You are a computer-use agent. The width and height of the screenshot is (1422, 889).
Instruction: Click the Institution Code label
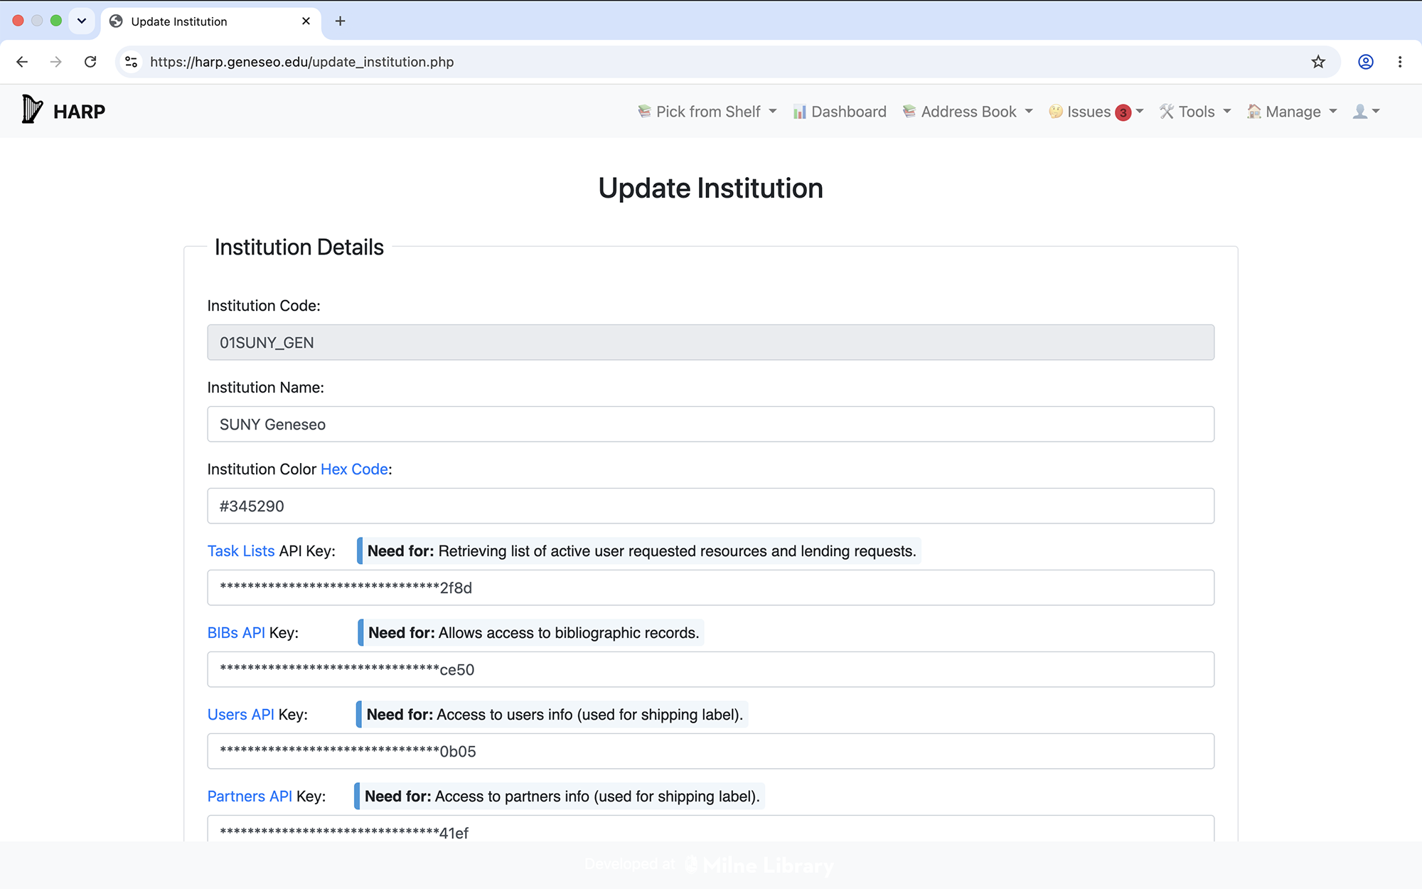pyautogui.click(x=264, y=306)
